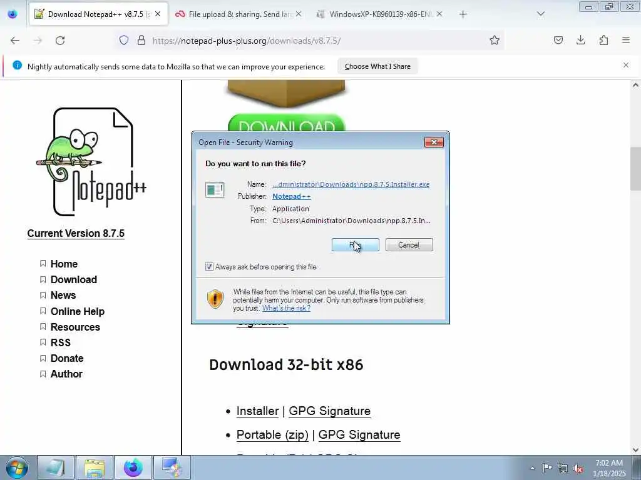The width and height of the screenshot is (641, 480).
Task: Save page to Pocket
Action: [558, 40]
